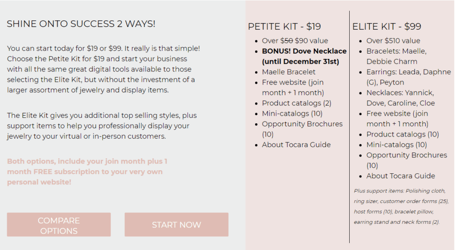Viewport: 455px width, 250px height.
Task: Click Petite Kit Mini-catalogs (10) item
Action: [x=292, y=113]
